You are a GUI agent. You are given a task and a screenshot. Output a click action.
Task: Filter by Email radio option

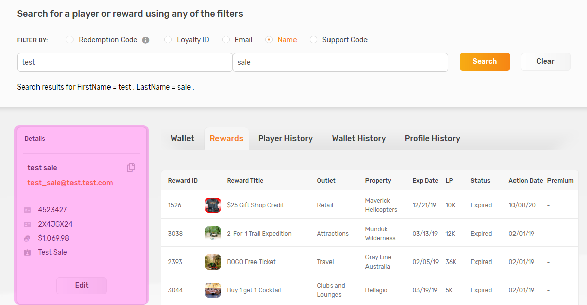[226, 40]
